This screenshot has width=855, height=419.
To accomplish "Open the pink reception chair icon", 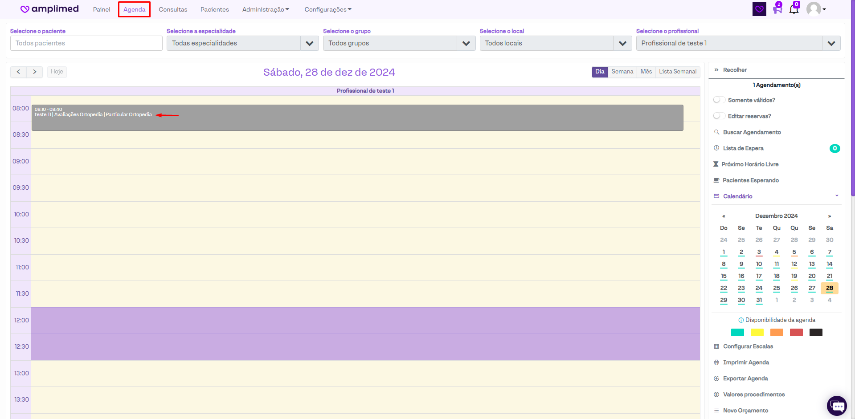I will pos(777,9).
